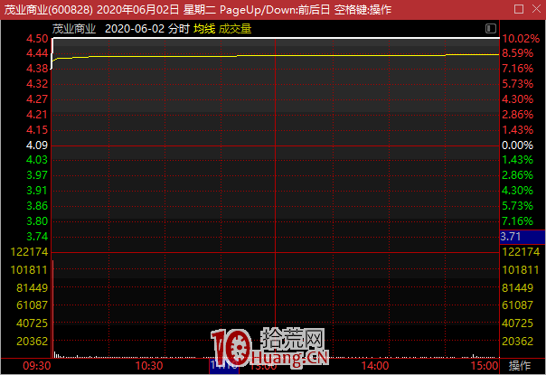Click the 15:00 time axis label
546x375 pixels.
click(x=485, y=366)
